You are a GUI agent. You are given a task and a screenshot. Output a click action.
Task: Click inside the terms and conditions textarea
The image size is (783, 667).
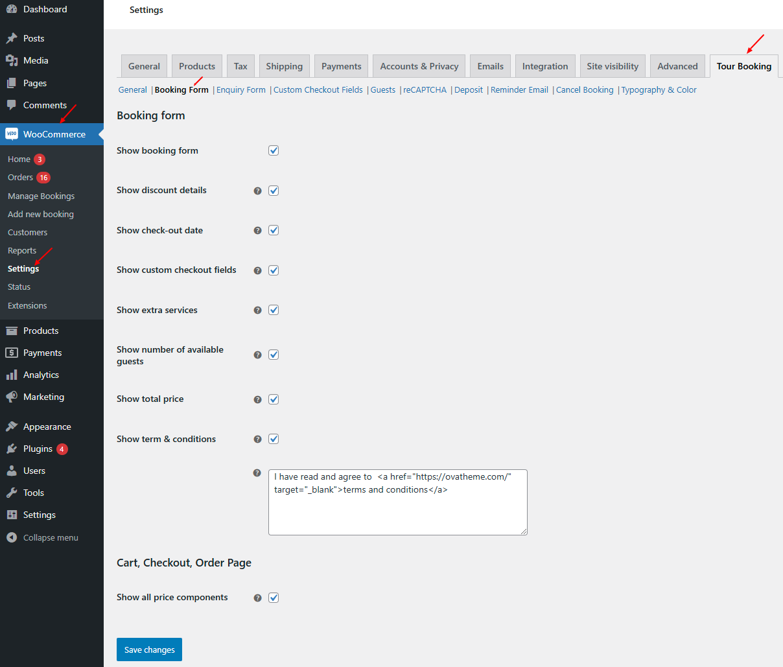(x=398, y=502)
